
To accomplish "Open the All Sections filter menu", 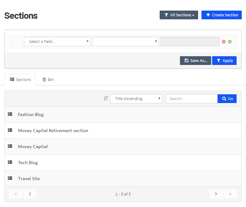I will pyautogui.click(x=179, y=15).
